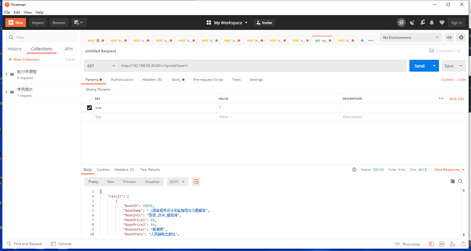Click the empty Key parameter field
This screenshot has width=471, height=251.
tap(155, 117)
